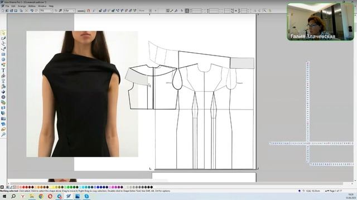
Task: Open the Arrange menu
Action: pyautogui.click(x=22, y=6)
